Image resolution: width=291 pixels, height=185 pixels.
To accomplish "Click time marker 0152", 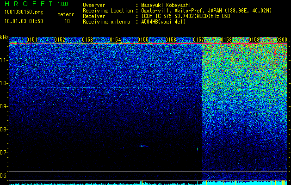I will (60, 40).
